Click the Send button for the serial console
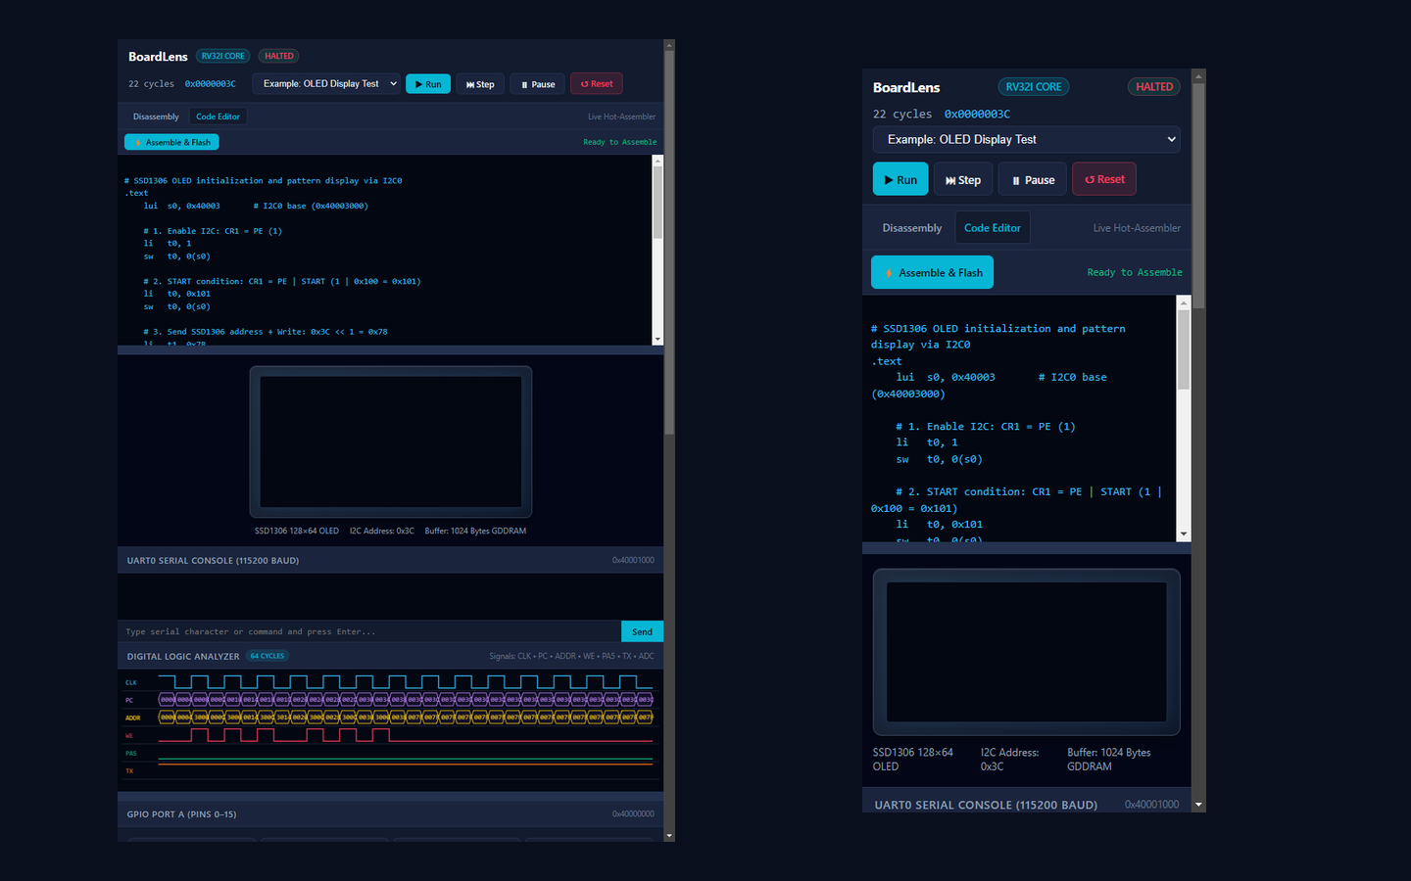The width and height of the screenshot is (1411, 881). coord(642,631)
